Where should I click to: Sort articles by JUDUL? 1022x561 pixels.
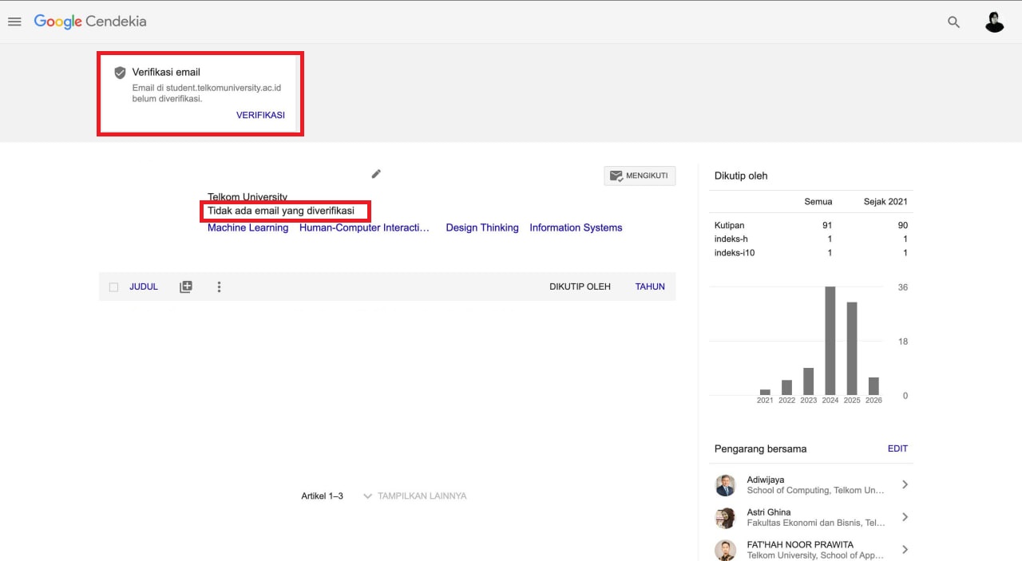(144, 286)
